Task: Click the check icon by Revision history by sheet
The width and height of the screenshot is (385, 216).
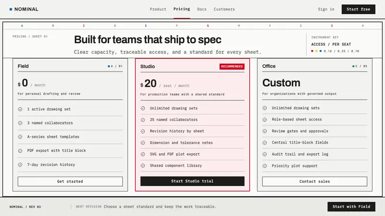Action: point(143,131)
